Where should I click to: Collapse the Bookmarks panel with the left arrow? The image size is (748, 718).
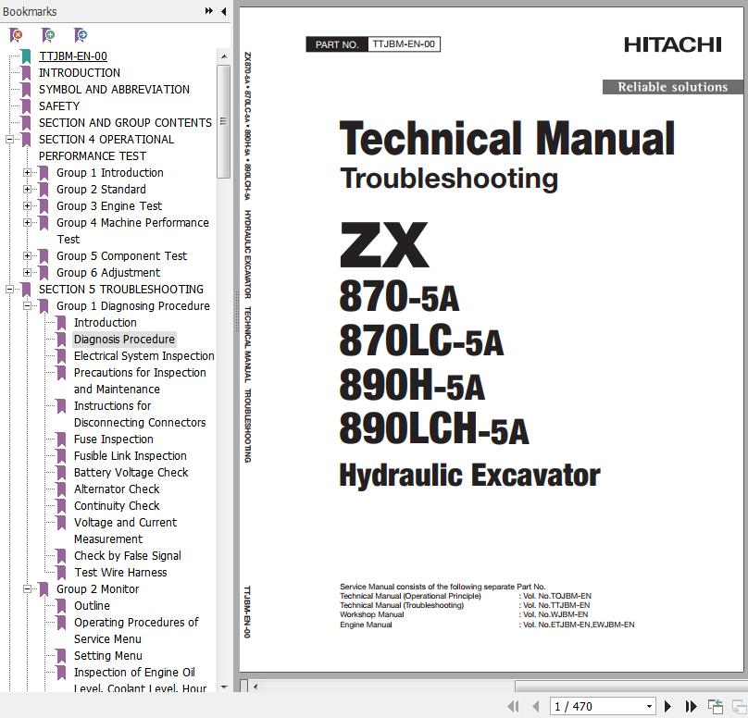(x=224, y=11)
